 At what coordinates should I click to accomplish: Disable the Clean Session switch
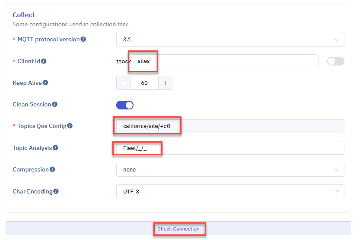pos(125,105)
